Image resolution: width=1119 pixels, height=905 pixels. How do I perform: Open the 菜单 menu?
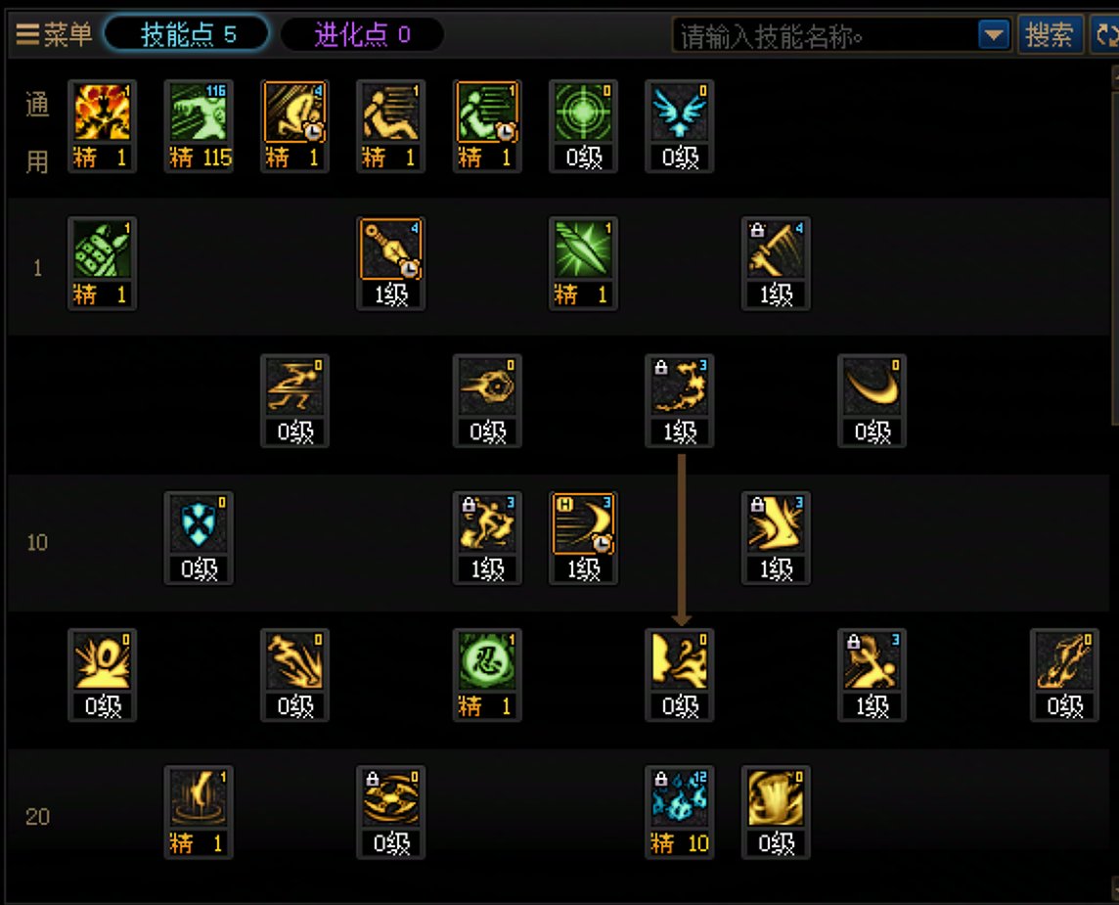(54, 33)
